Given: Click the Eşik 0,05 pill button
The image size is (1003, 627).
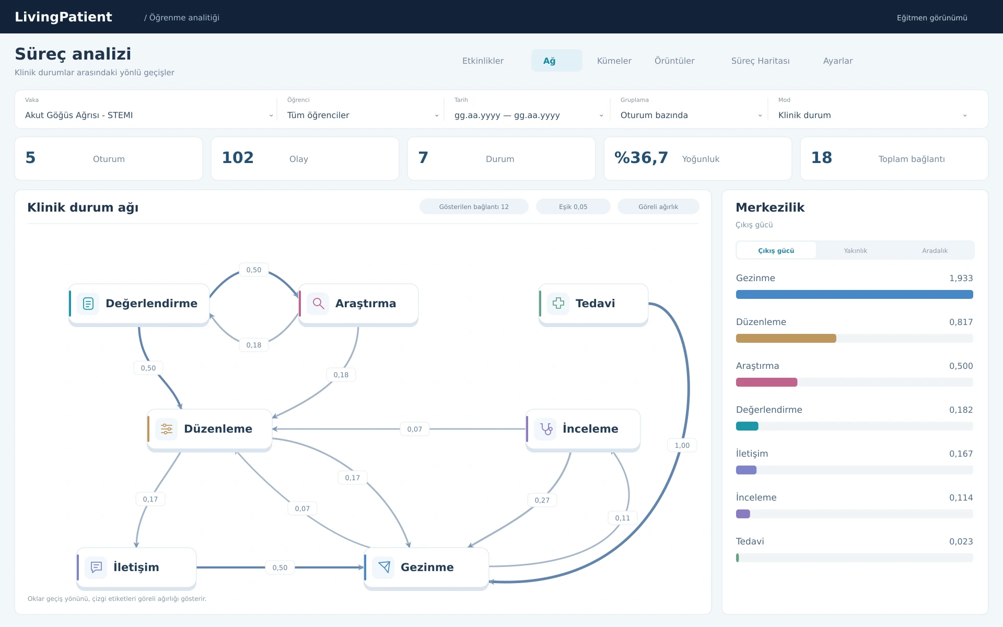Looking at the screenshot, I should pyautogui.click(x=573, y=207).
